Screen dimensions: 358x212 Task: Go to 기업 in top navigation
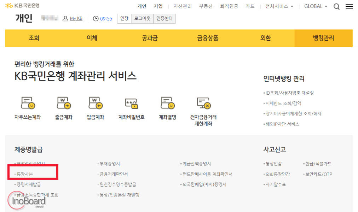coord(158,6)
